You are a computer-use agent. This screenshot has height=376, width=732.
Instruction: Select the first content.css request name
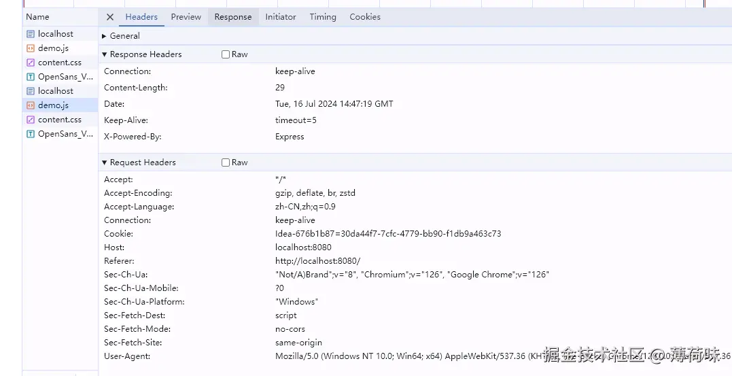coord(60,63)
